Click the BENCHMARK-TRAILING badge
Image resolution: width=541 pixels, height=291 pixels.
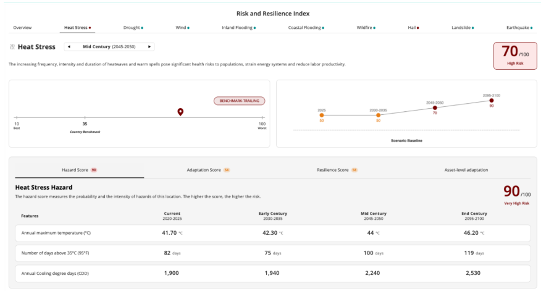point(240,101)
